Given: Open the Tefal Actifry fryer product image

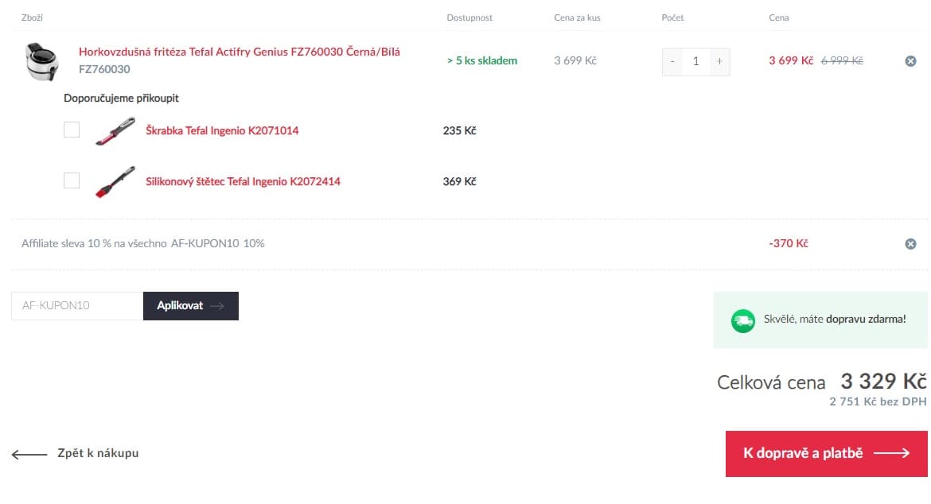Looking at the screenshot, I should point(42,61).
